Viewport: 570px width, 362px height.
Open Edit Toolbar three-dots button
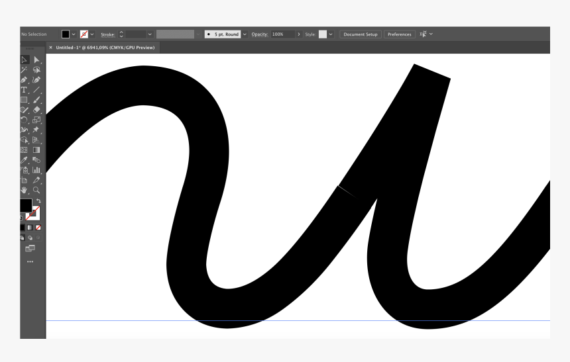(30, 261)
